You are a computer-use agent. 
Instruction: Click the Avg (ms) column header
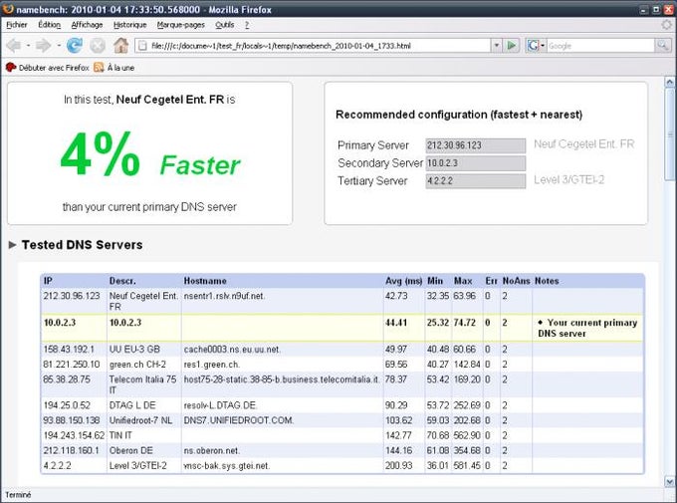tap(403, 281)
